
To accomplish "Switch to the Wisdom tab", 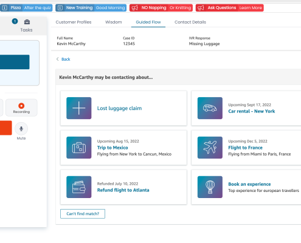I will coord(114,22).
